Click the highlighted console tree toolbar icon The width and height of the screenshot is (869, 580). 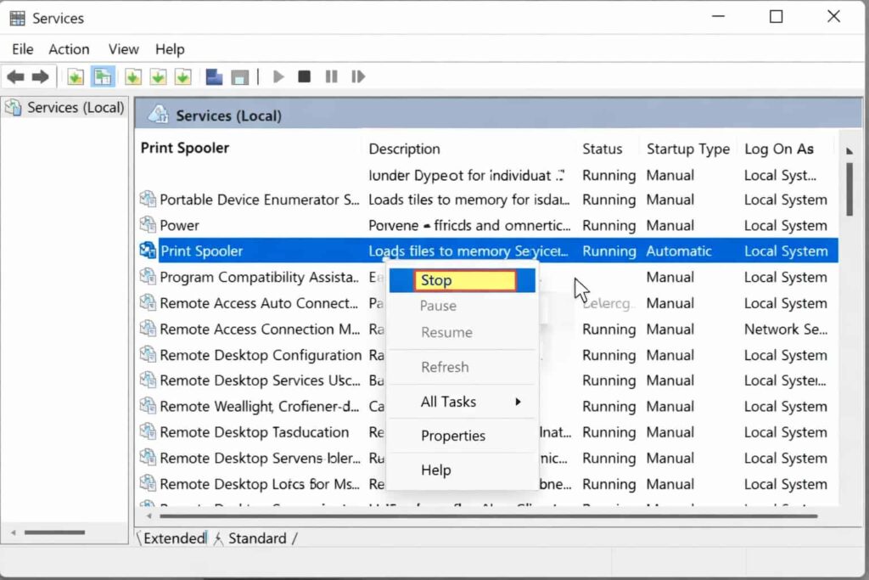coord(103,77)
